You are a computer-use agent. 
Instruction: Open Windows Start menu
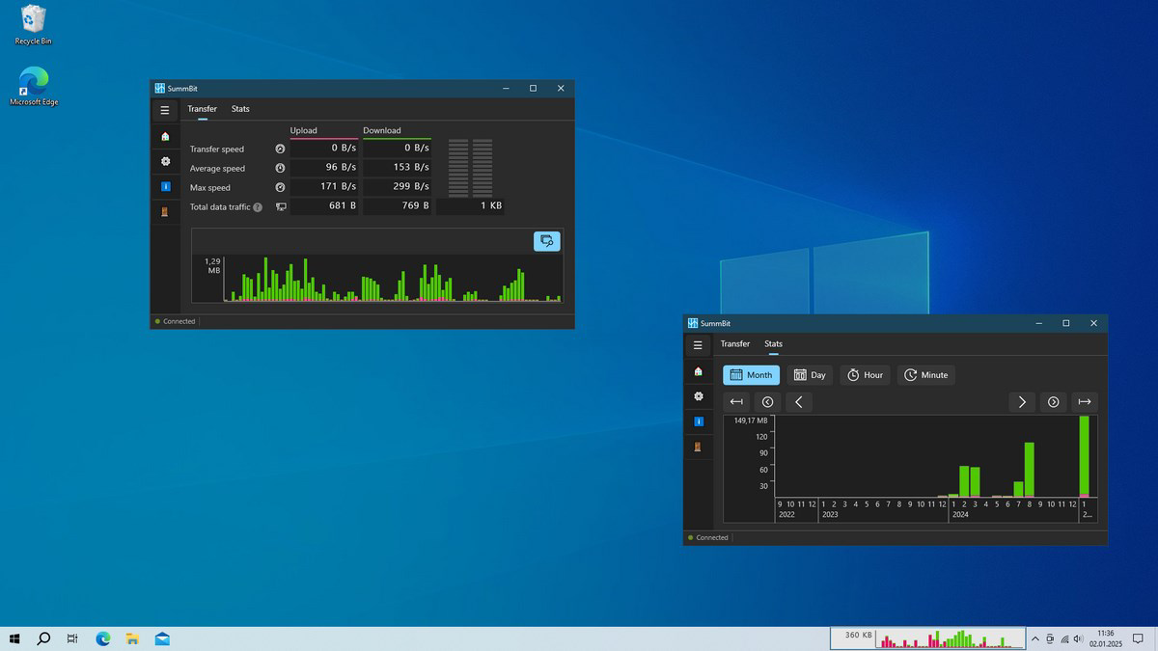click(14, 638)
